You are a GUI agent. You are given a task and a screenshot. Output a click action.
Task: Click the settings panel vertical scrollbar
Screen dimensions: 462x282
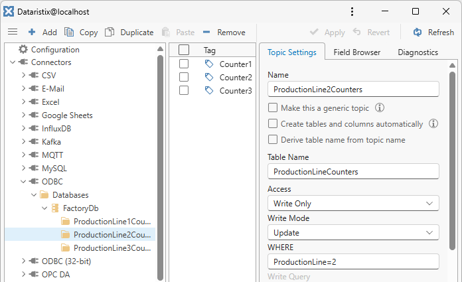(x=452, y=161)
